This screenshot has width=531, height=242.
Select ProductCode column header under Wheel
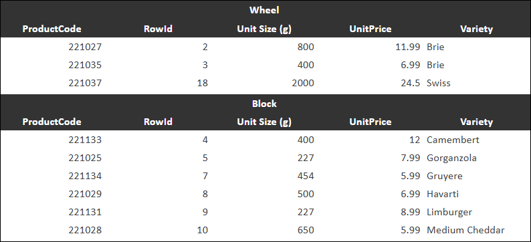tap(51, 29)
